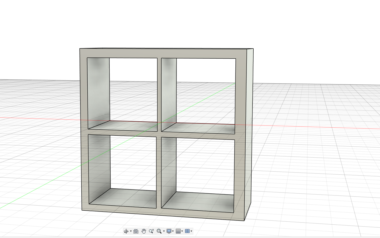Open Display Settings monitor icon
The image size is (380, 238).
(x=169, y=231)
